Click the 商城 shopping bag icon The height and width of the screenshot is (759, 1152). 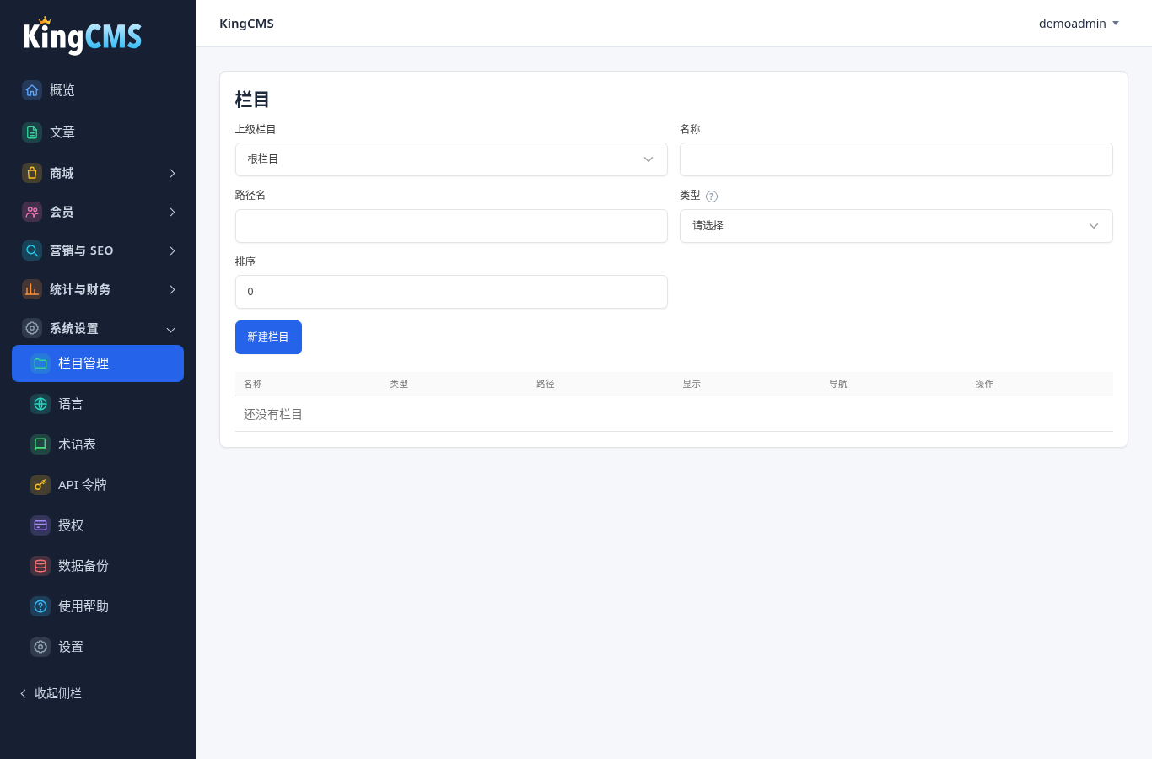point(32,173)
